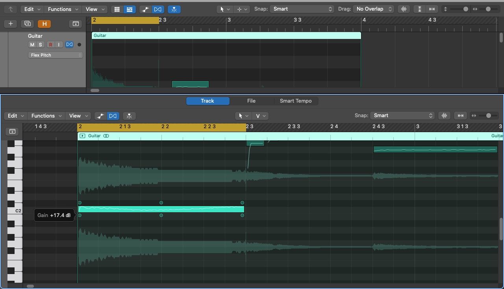Switch to the File tab
The width and height of the screenshot is (504, 289).
[x=251, y=101]
